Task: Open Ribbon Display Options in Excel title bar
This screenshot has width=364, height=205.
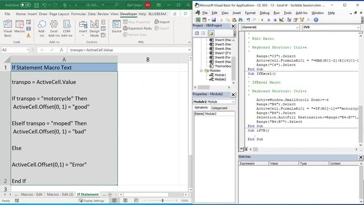Action: click(x=159, y=5)
